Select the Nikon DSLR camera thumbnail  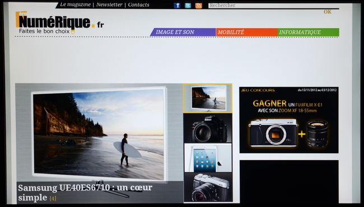(208, 128)
